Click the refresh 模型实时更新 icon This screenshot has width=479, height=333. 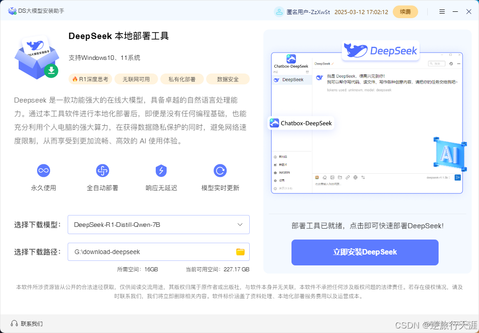[x=220, y=170]
